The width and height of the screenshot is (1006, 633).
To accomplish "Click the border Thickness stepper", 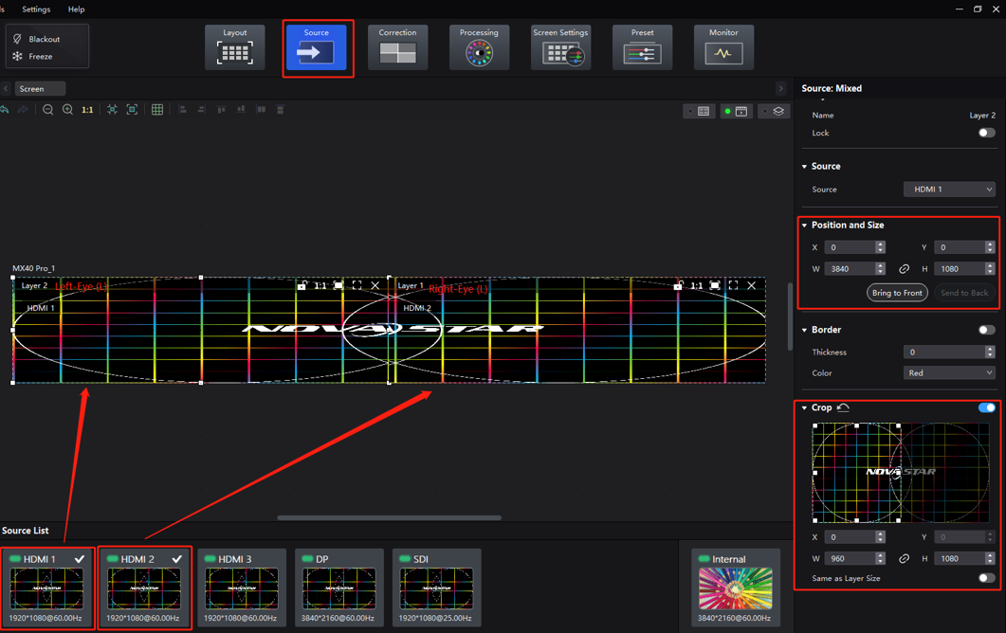I will (x=990, y=353).
